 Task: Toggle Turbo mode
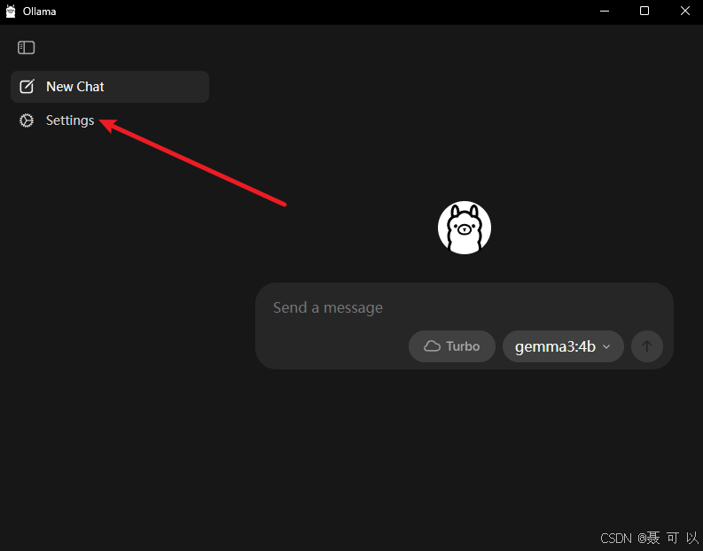[x=452, y=346]
